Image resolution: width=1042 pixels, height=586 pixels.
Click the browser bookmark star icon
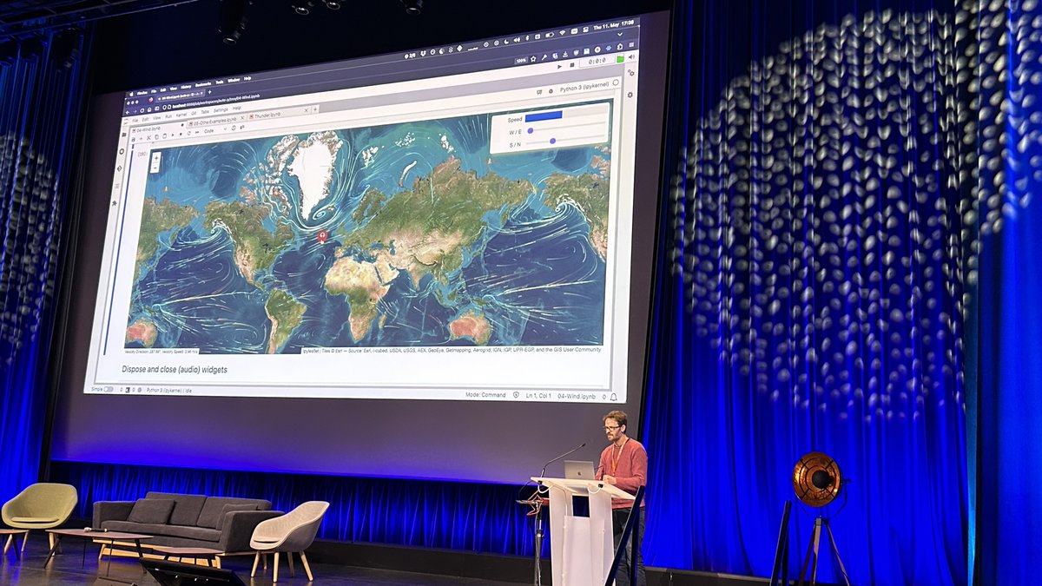[533, 59]
